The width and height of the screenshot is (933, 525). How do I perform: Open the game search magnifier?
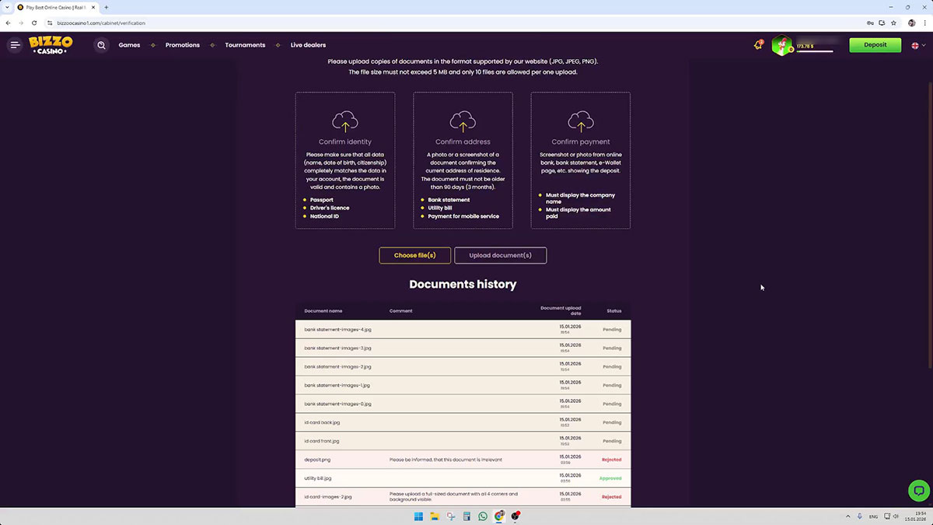[101, 45]
